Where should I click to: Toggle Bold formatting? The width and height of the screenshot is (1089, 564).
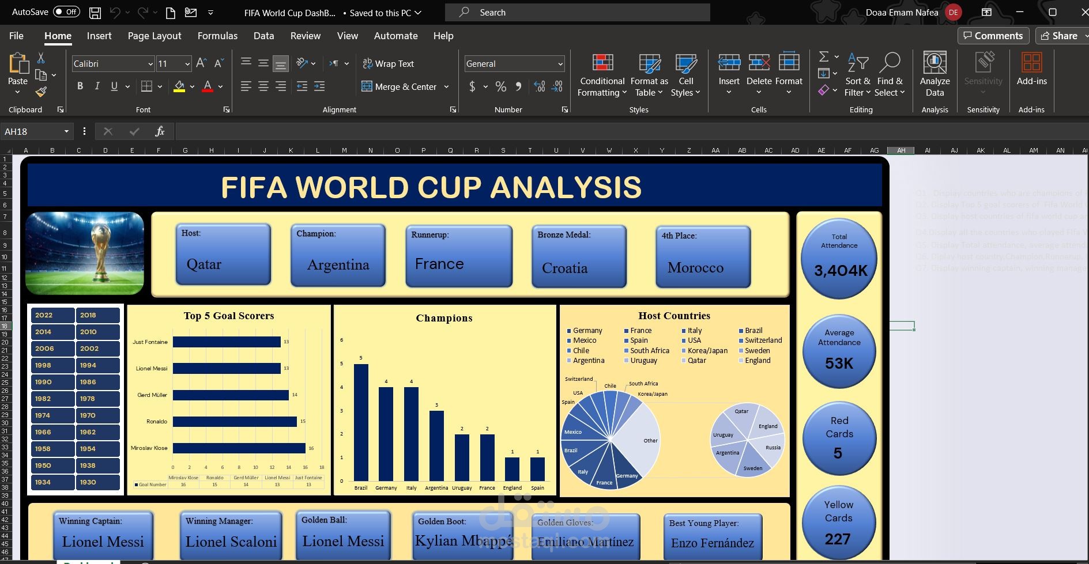(80, 86)
